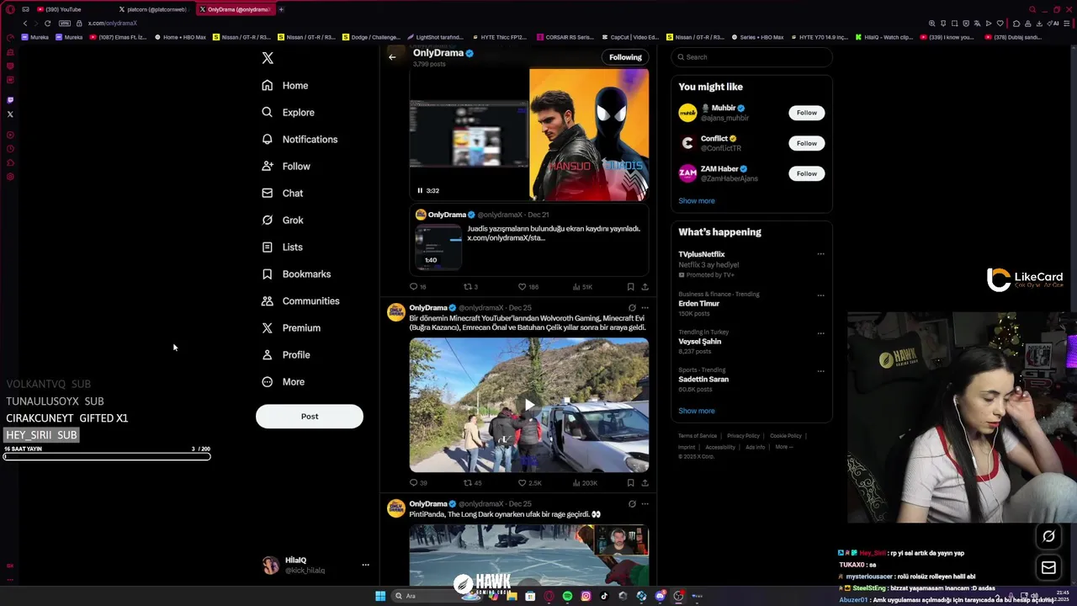Like the post with 186 likes
The width and height of the screenshot is (1077, 606).
pyautogui.click(x=528, y=287)
